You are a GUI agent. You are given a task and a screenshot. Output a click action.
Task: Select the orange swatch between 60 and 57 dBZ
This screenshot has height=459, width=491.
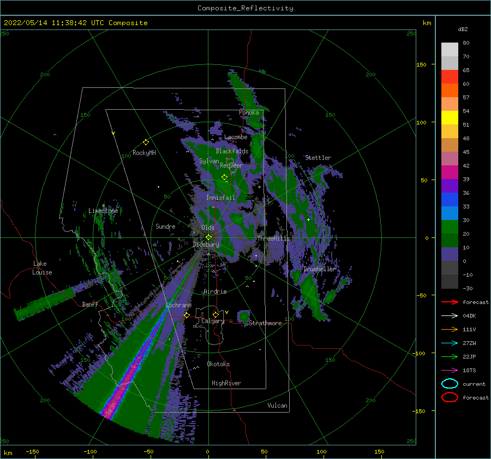450,91
